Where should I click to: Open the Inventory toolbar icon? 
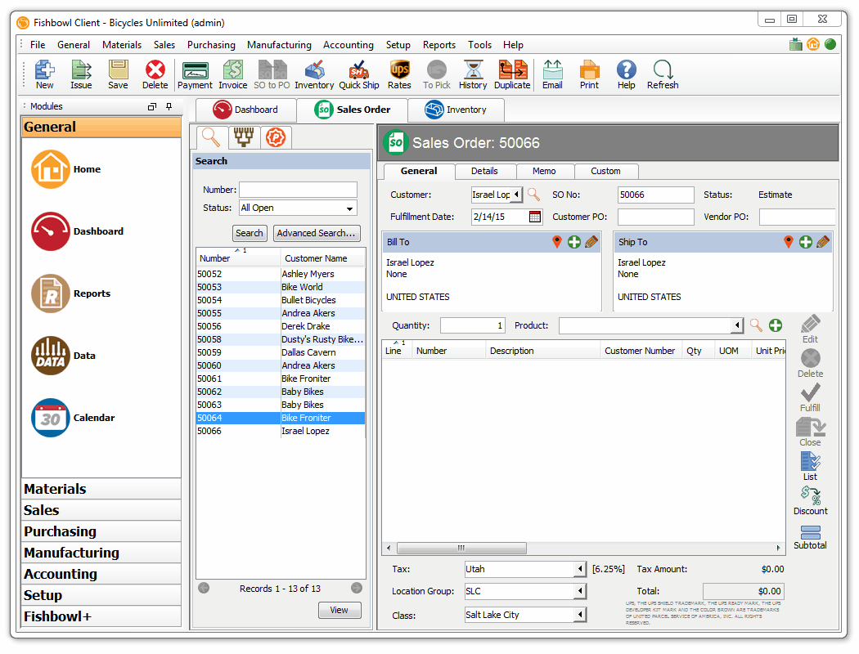[314, 75]
